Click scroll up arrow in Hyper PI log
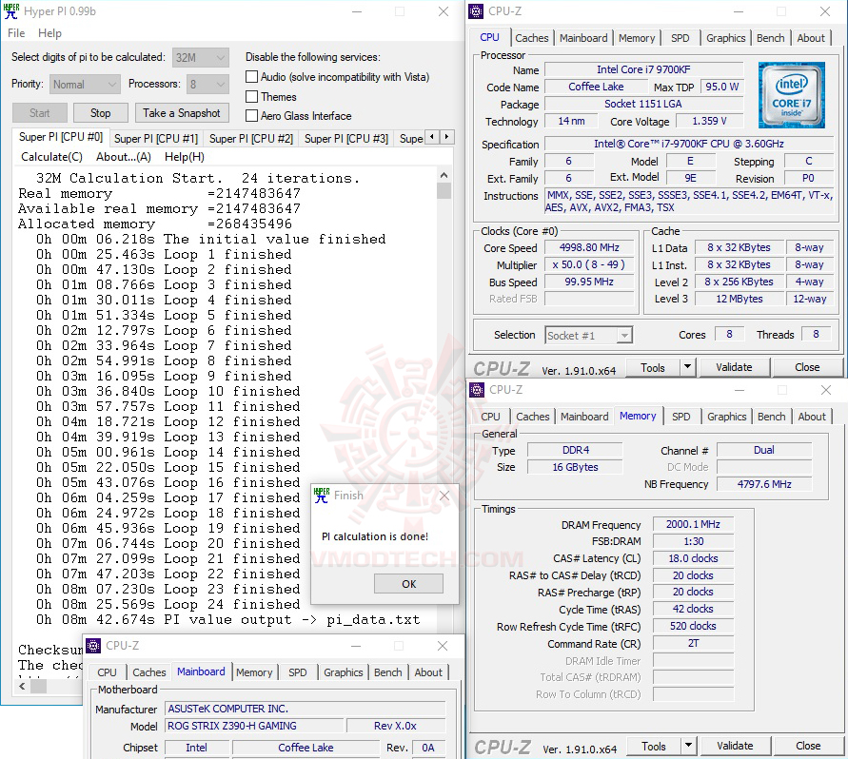Screen dimensions: 848x759 click(444, 175)
